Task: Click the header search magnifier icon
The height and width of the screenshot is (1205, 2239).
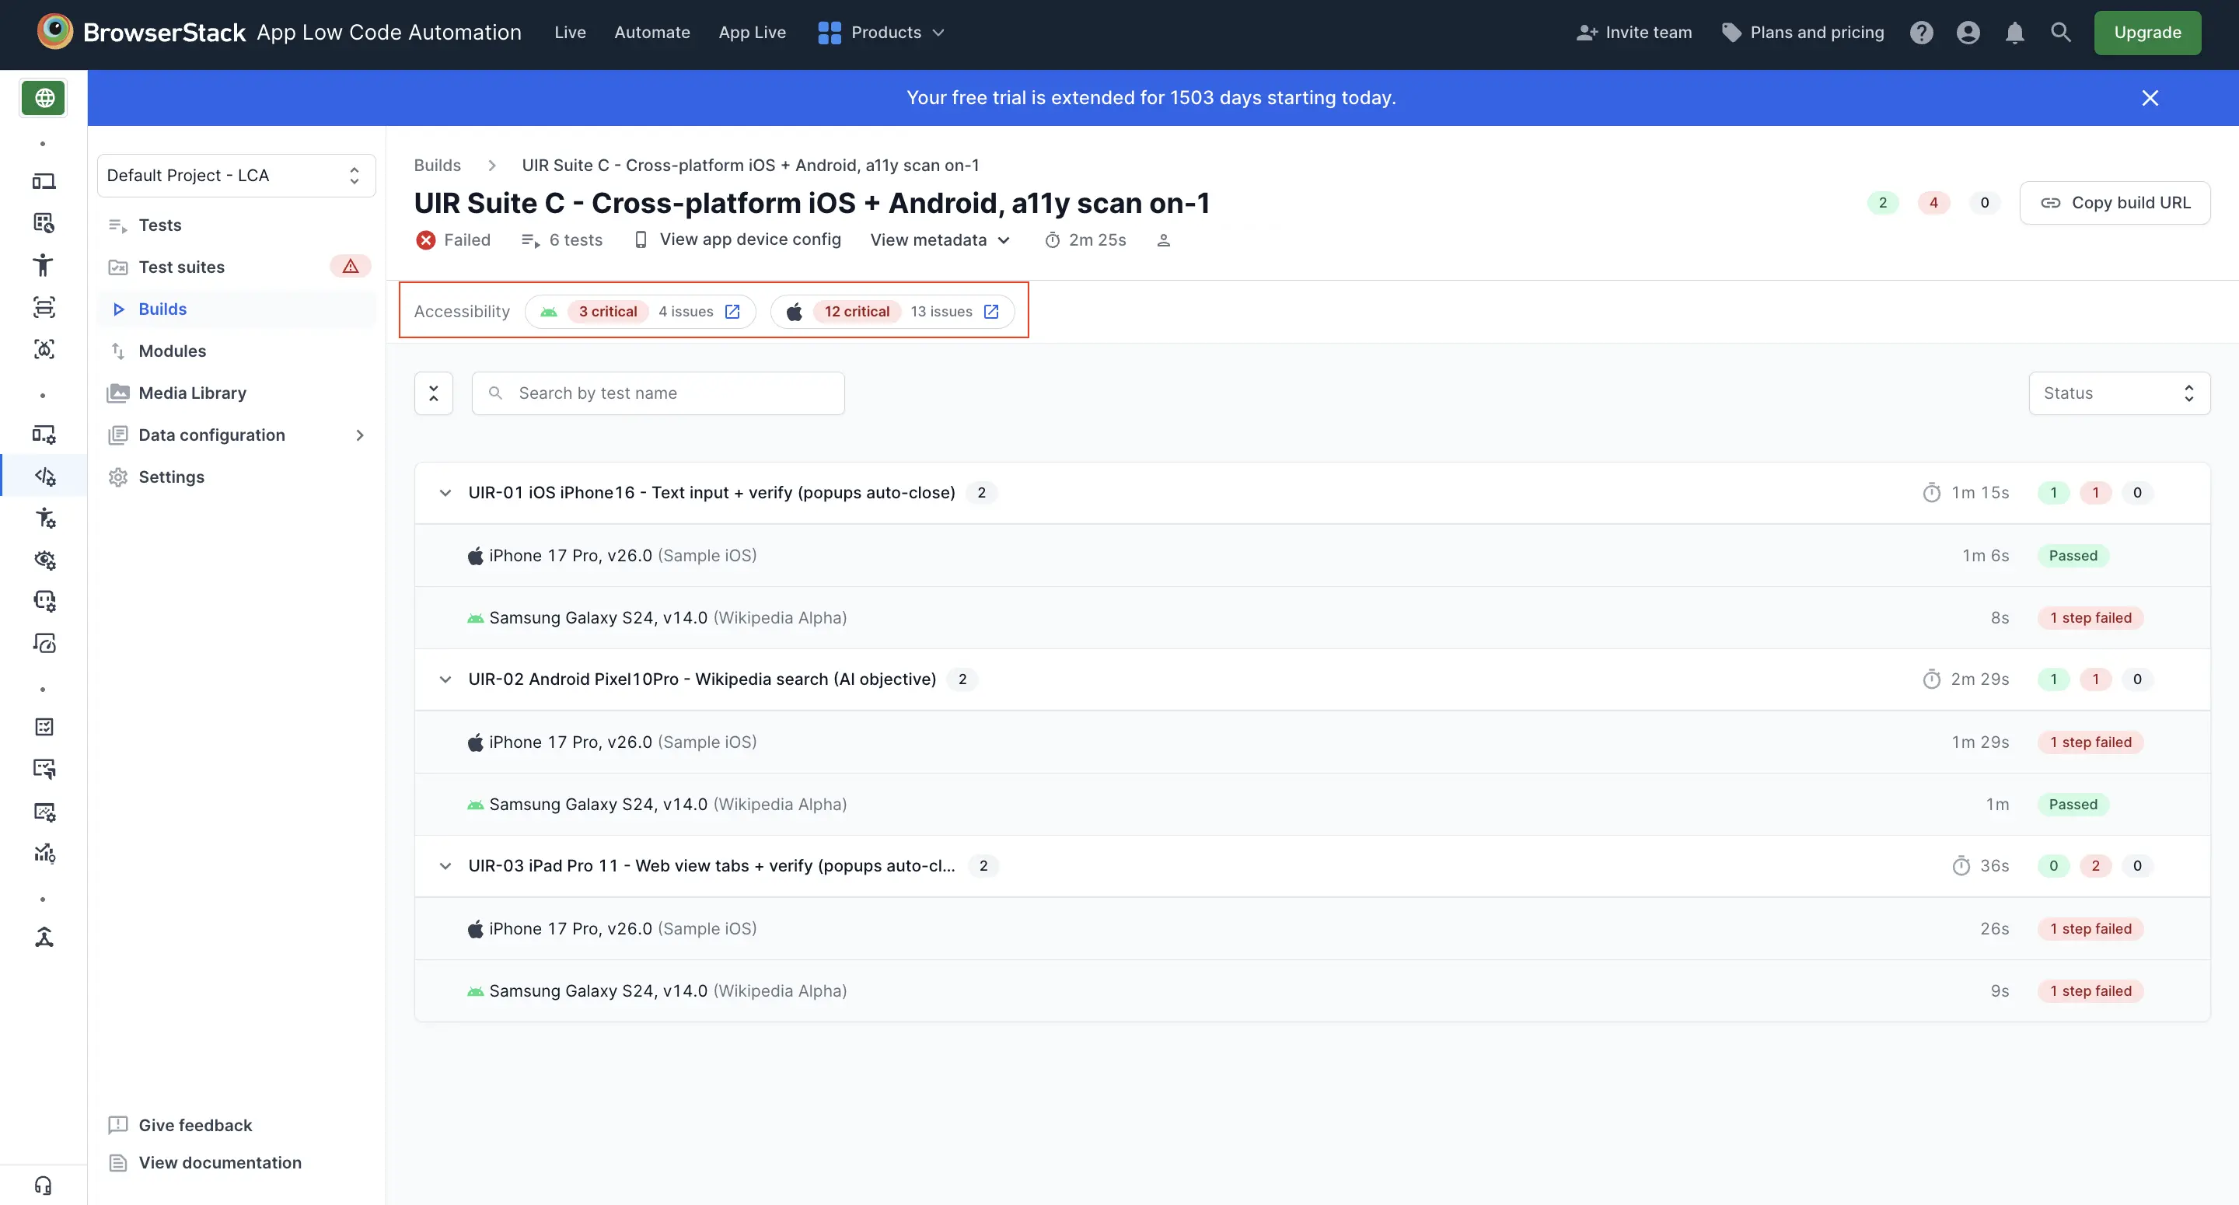Action: coord(2061,32)
